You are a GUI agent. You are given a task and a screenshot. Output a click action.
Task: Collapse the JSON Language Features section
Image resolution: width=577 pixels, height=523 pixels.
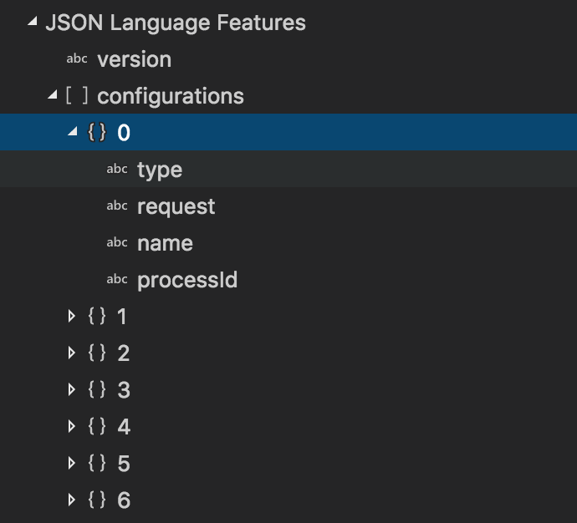(x=33, y=22)
